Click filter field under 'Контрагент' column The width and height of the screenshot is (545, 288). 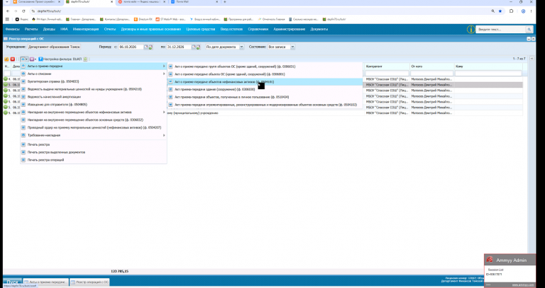point(387,73)
